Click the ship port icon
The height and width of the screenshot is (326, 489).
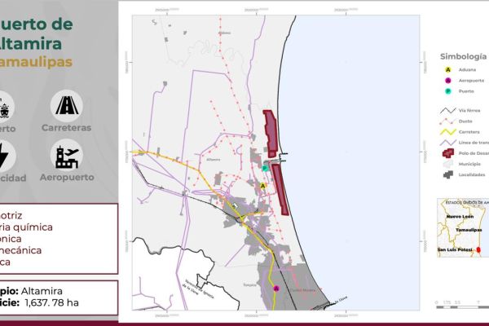point(7,106)
